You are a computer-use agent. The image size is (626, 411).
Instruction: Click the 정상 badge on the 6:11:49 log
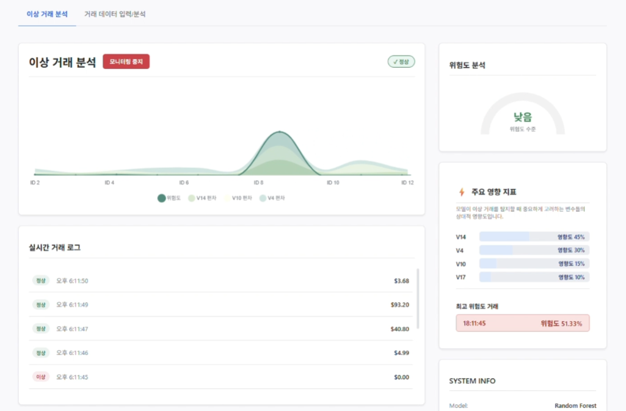pyautogui.click(x=41, y=305)
